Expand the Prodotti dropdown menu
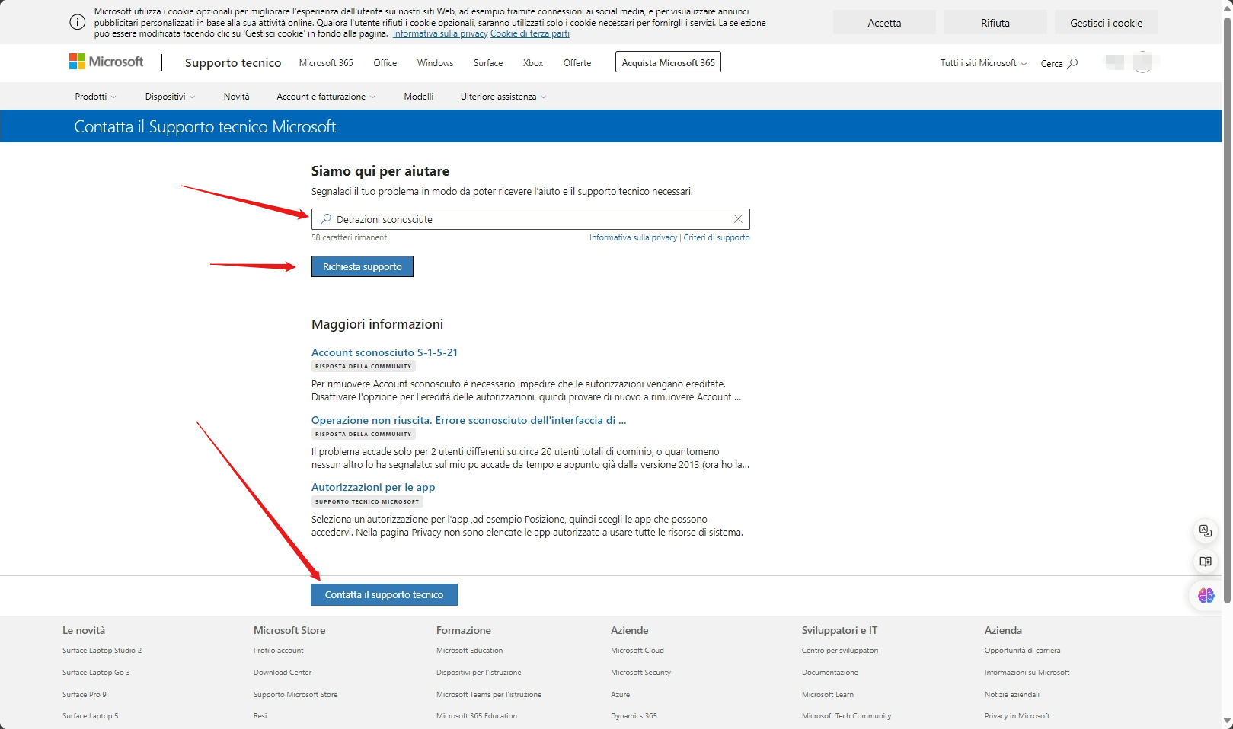Viewport: 1233px width, 729px height. pyautogui.click(x=95, y=97)
